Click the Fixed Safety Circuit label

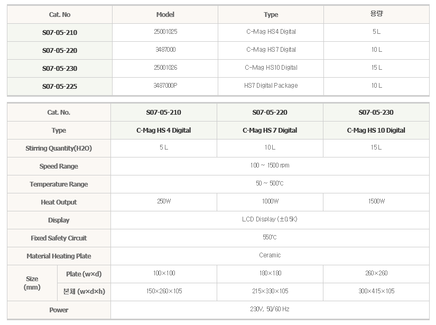pyautogui.click(x=58, y=238)
